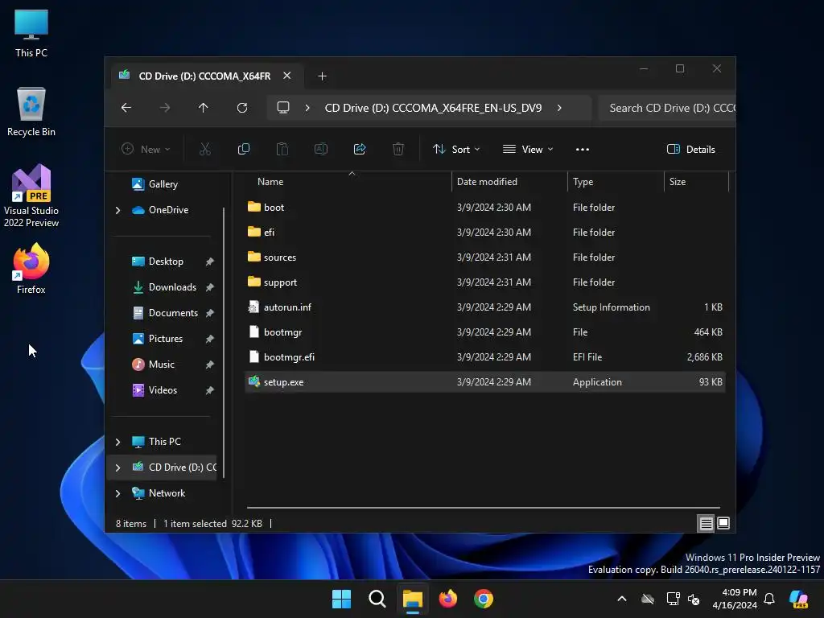The image size is (824, 618).
Task: Open the Sort dropdown
Action: [456, 149]
